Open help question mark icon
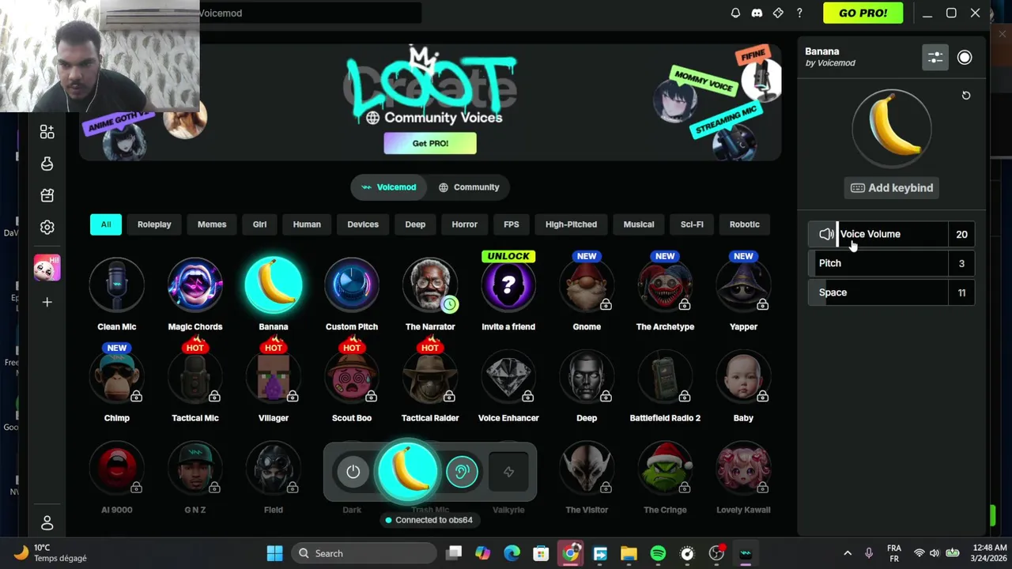The image size is (1012, 569). pyautogui.click(x=799, y=13)
